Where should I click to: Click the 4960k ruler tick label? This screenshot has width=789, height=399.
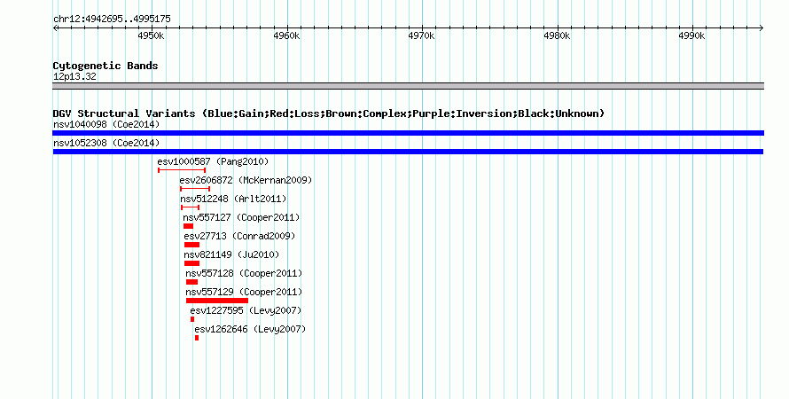point(286,35)
